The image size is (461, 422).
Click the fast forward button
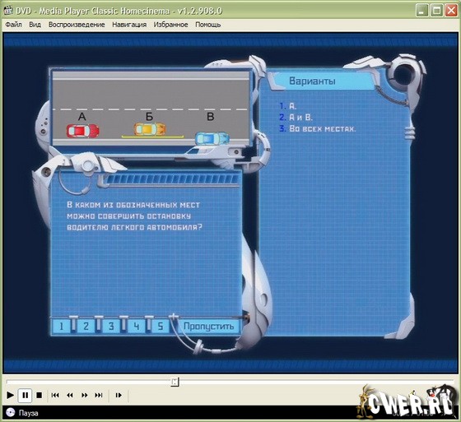click(84, 395)
